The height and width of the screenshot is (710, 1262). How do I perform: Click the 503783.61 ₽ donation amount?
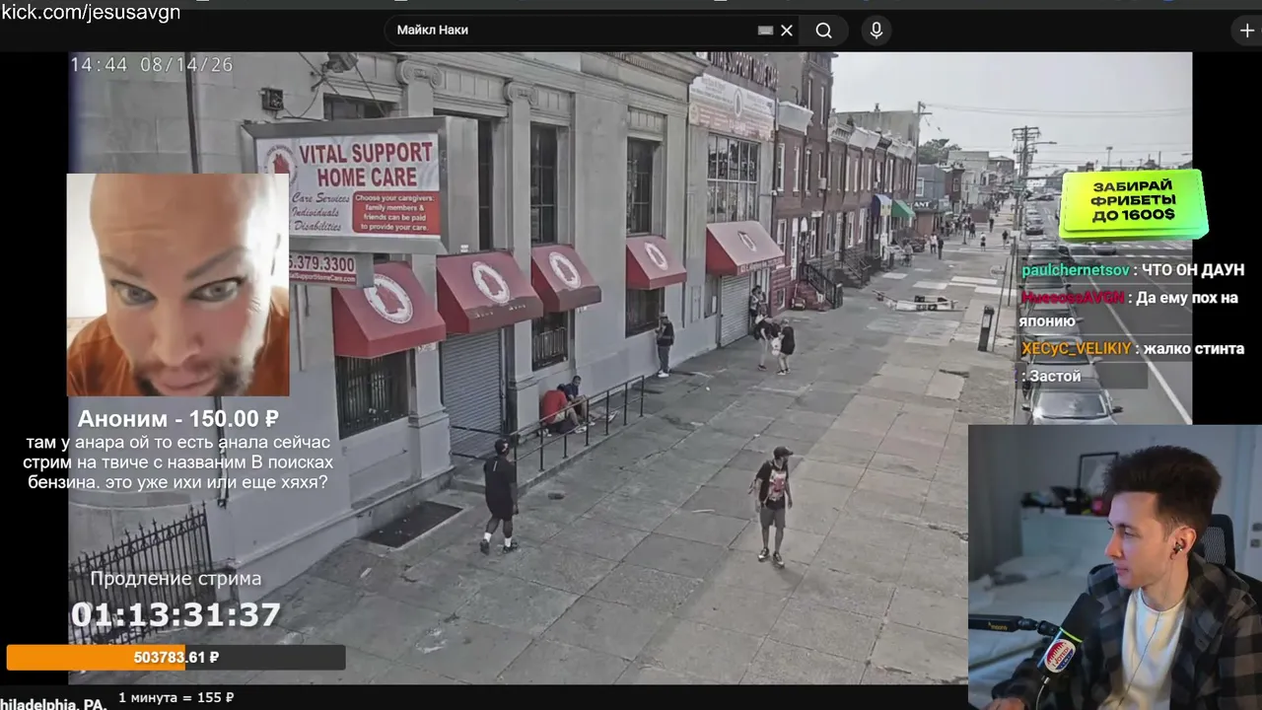click(176, 658)
